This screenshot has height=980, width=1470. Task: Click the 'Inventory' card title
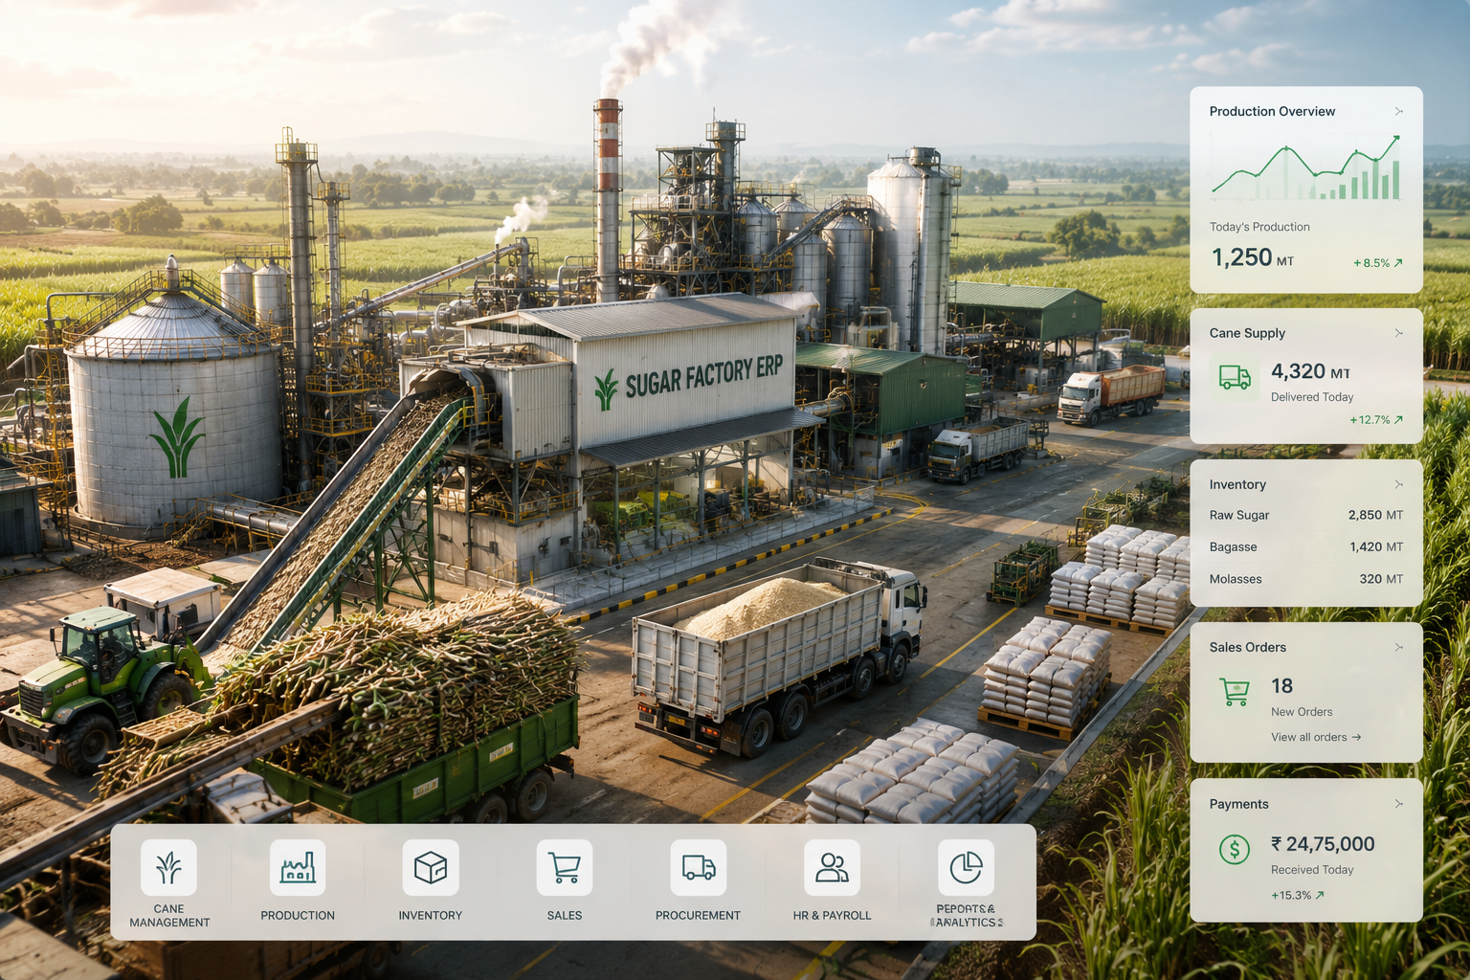click(x=1237, y=484)
